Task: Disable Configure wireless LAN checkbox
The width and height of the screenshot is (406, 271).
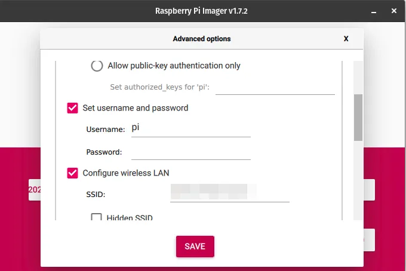Action: (x=73, y=173)
